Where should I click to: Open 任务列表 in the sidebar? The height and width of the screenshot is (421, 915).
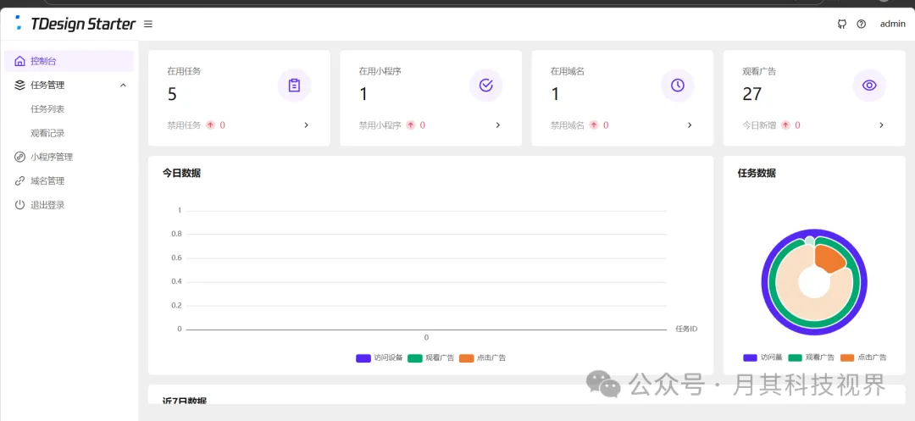pyautogui.click(x=47, y=109)
